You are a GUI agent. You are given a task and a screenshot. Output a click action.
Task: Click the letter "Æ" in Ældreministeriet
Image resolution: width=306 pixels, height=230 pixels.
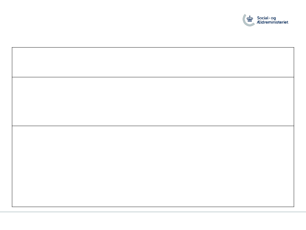pos(259,22)
